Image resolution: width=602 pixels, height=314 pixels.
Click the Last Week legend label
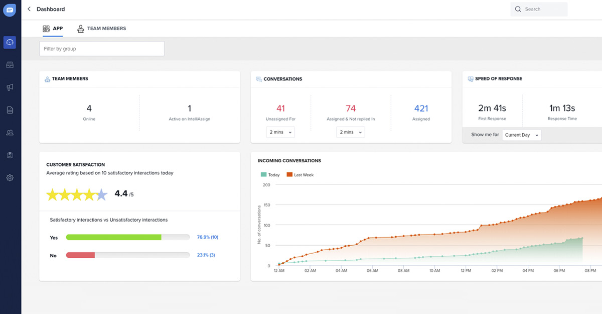click(x=304, y=175)
